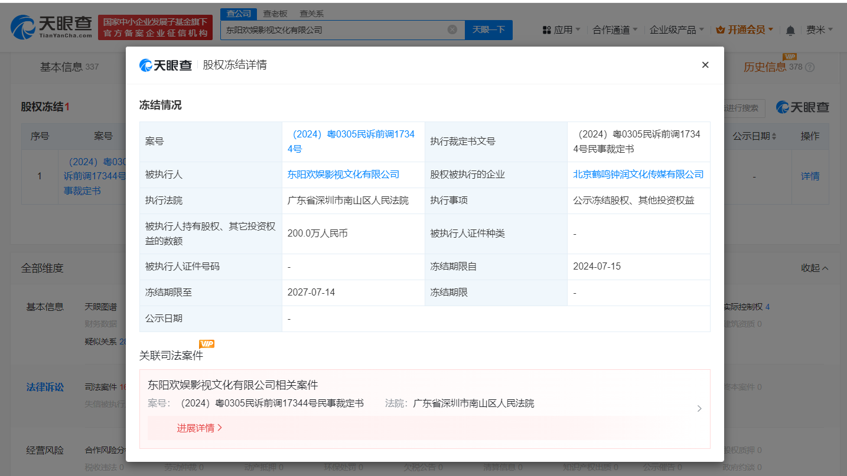Switch to the 查关系 tab

click(x=311, y=13)
